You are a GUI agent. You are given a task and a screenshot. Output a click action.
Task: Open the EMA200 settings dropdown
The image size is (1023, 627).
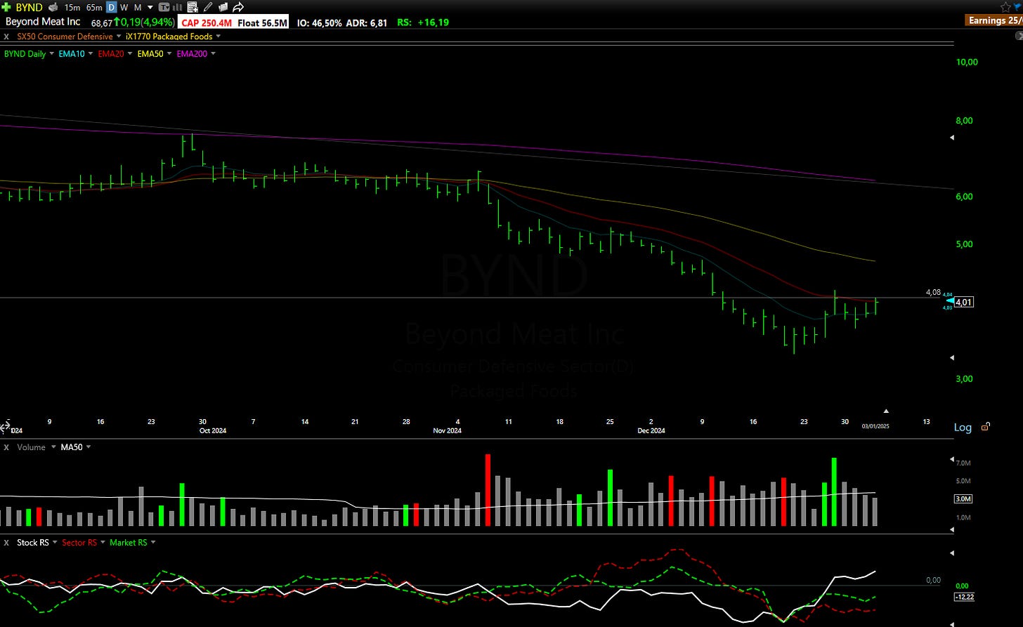coord(213,53)
